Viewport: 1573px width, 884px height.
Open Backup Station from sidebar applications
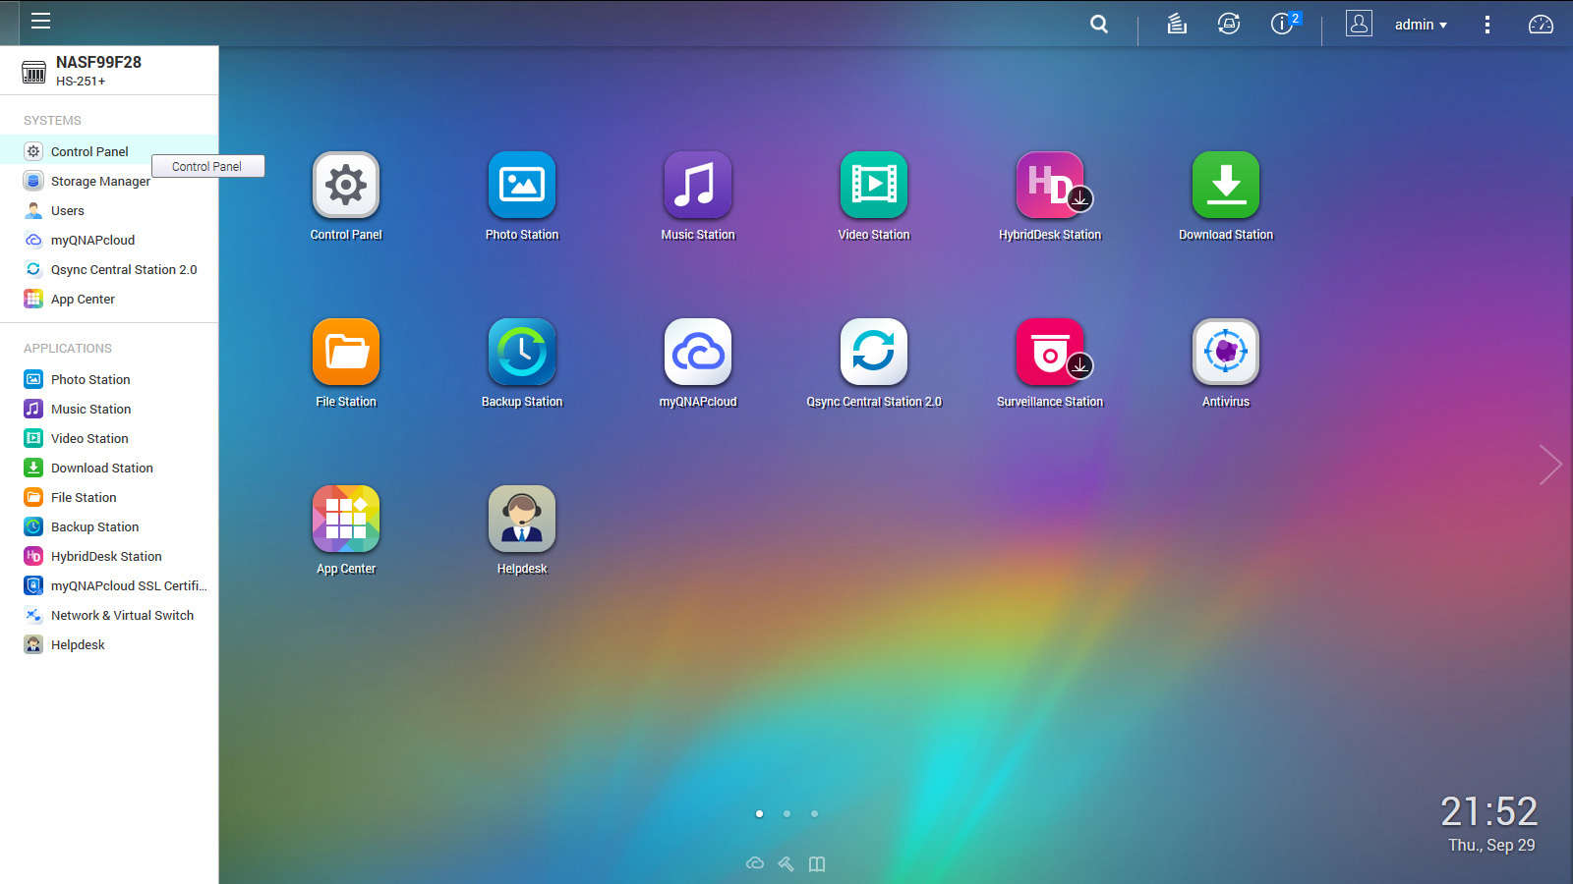pos(109,526)
